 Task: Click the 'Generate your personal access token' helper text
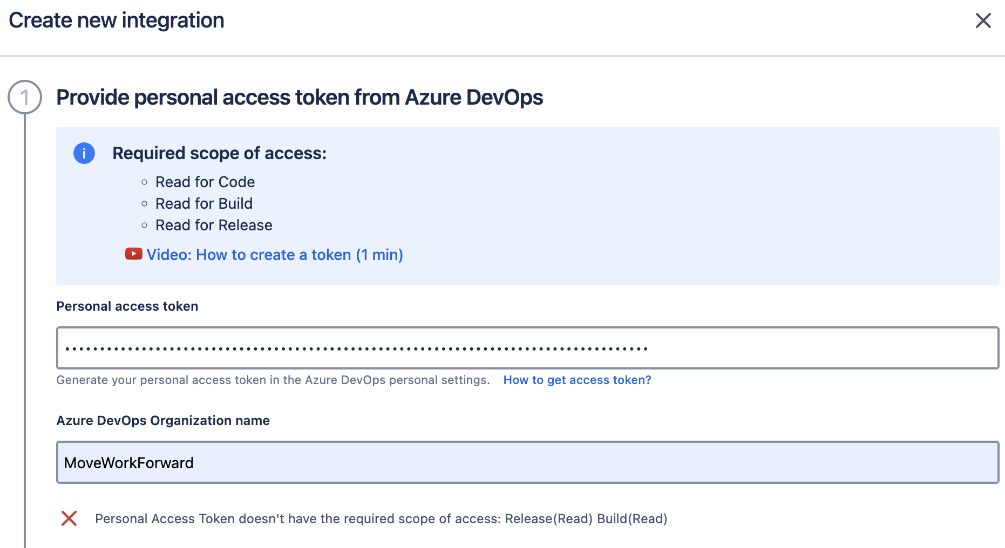273,380
